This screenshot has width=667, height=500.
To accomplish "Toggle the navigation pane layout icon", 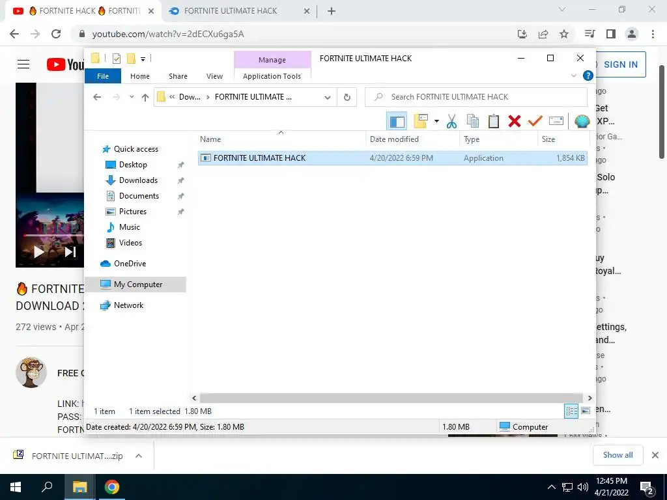I will pyautogui.click(x=397, y=121).
